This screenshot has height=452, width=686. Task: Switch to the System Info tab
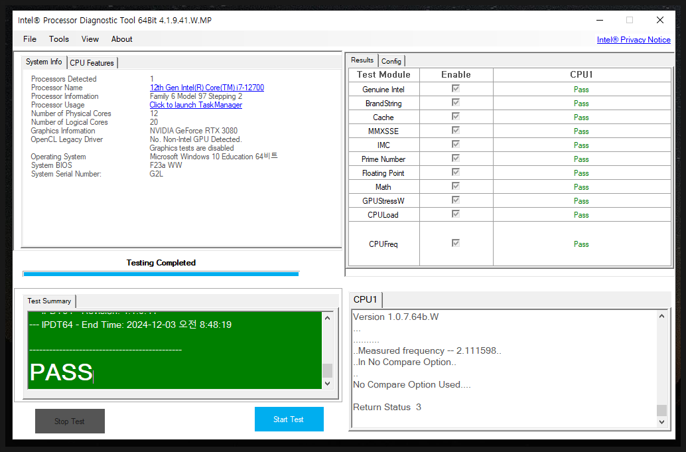tap(44, 62)
